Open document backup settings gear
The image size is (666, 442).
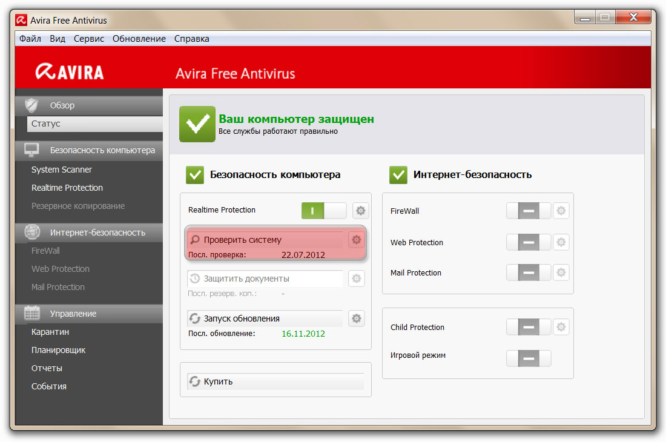coord(357,279)
